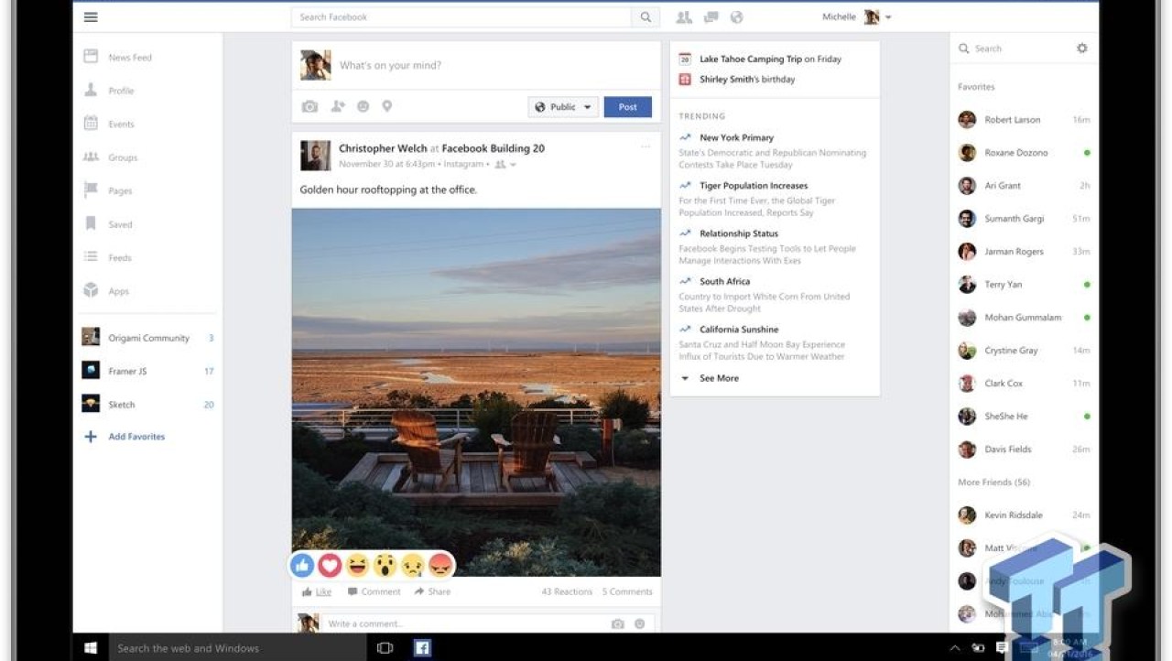Select the Wow surprised reaction

click(x=385, y=566)
